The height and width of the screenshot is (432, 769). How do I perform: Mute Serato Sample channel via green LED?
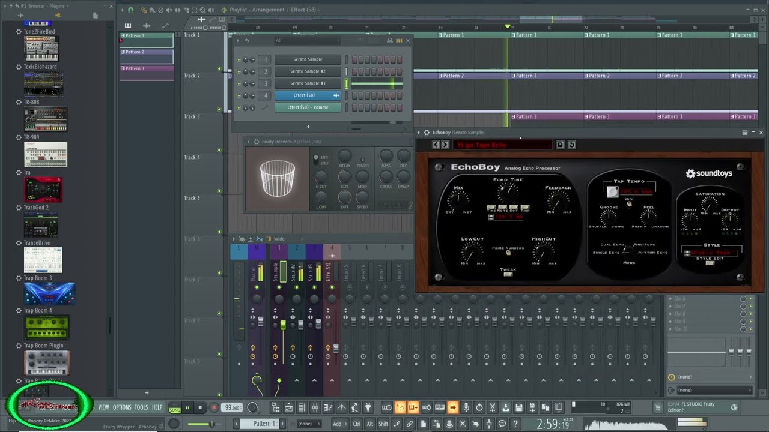tap(239, 59)
